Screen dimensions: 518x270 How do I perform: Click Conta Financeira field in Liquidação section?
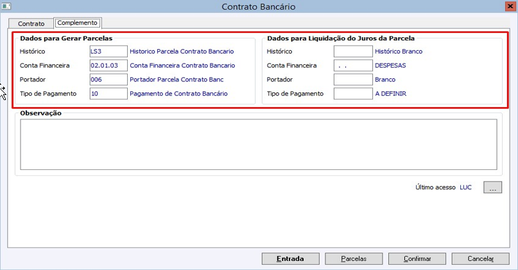coord(353,65)
